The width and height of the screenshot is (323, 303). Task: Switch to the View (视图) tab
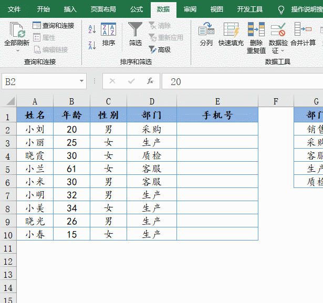pos(217,9)
